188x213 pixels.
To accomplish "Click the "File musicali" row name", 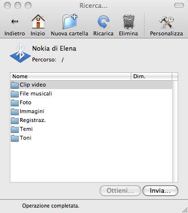I will click(36, 93).
